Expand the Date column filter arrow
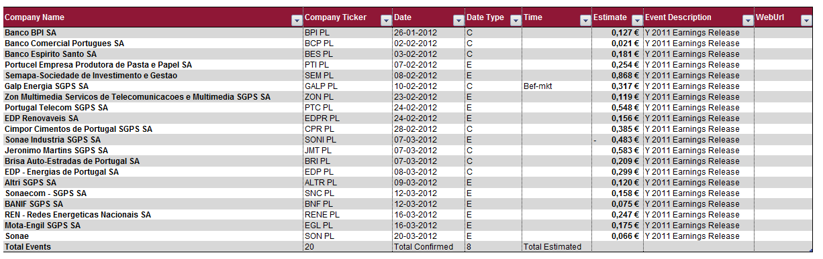The height and width of the screenshot is (259, 823). [x=458, y=21]
